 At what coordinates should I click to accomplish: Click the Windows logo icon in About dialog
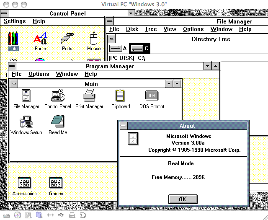click(133, 139)
